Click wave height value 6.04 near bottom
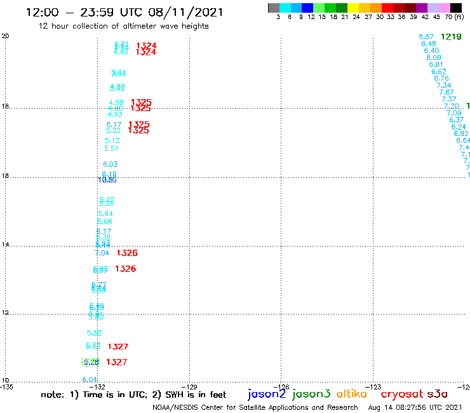 tap(90, 380)
